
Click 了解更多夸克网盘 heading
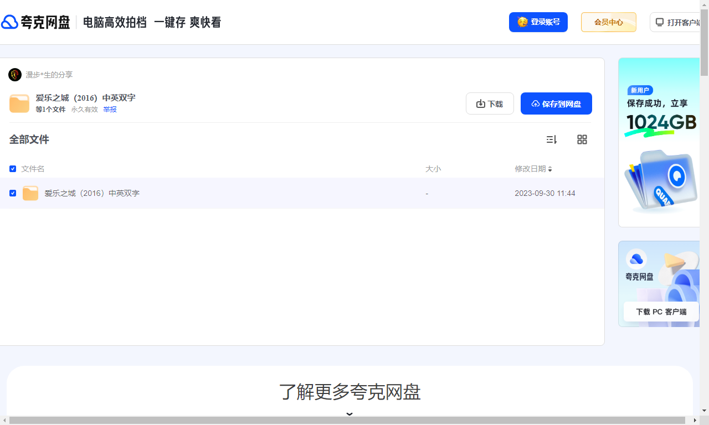pos(350,392)
